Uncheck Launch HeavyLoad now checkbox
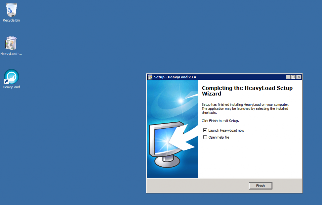 tap(205, 130)
